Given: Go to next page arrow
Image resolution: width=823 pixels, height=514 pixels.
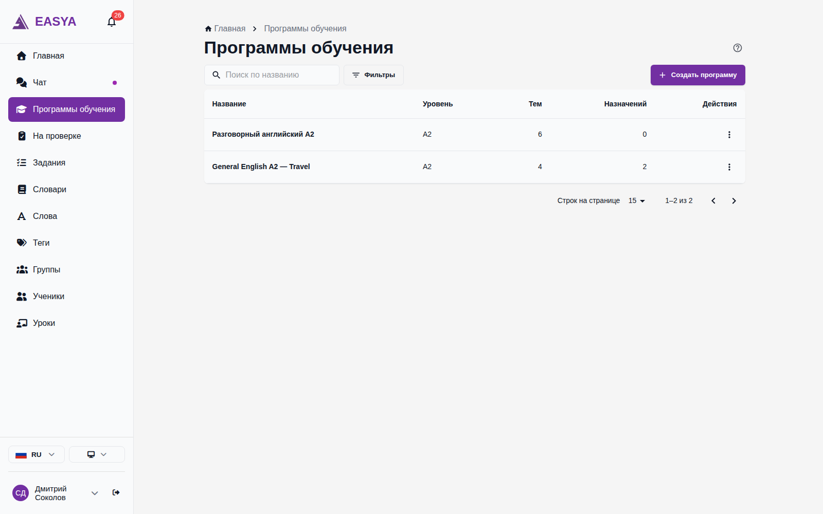Looking at the screenshot, I should coord(734,201).
